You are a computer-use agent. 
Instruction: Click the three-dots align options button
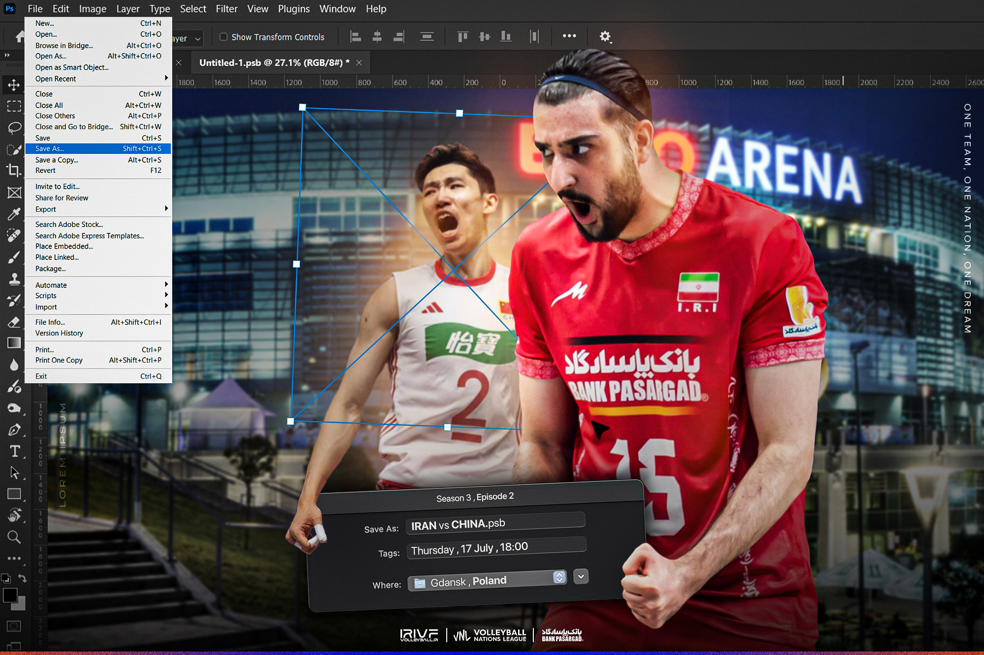(569, 36)
